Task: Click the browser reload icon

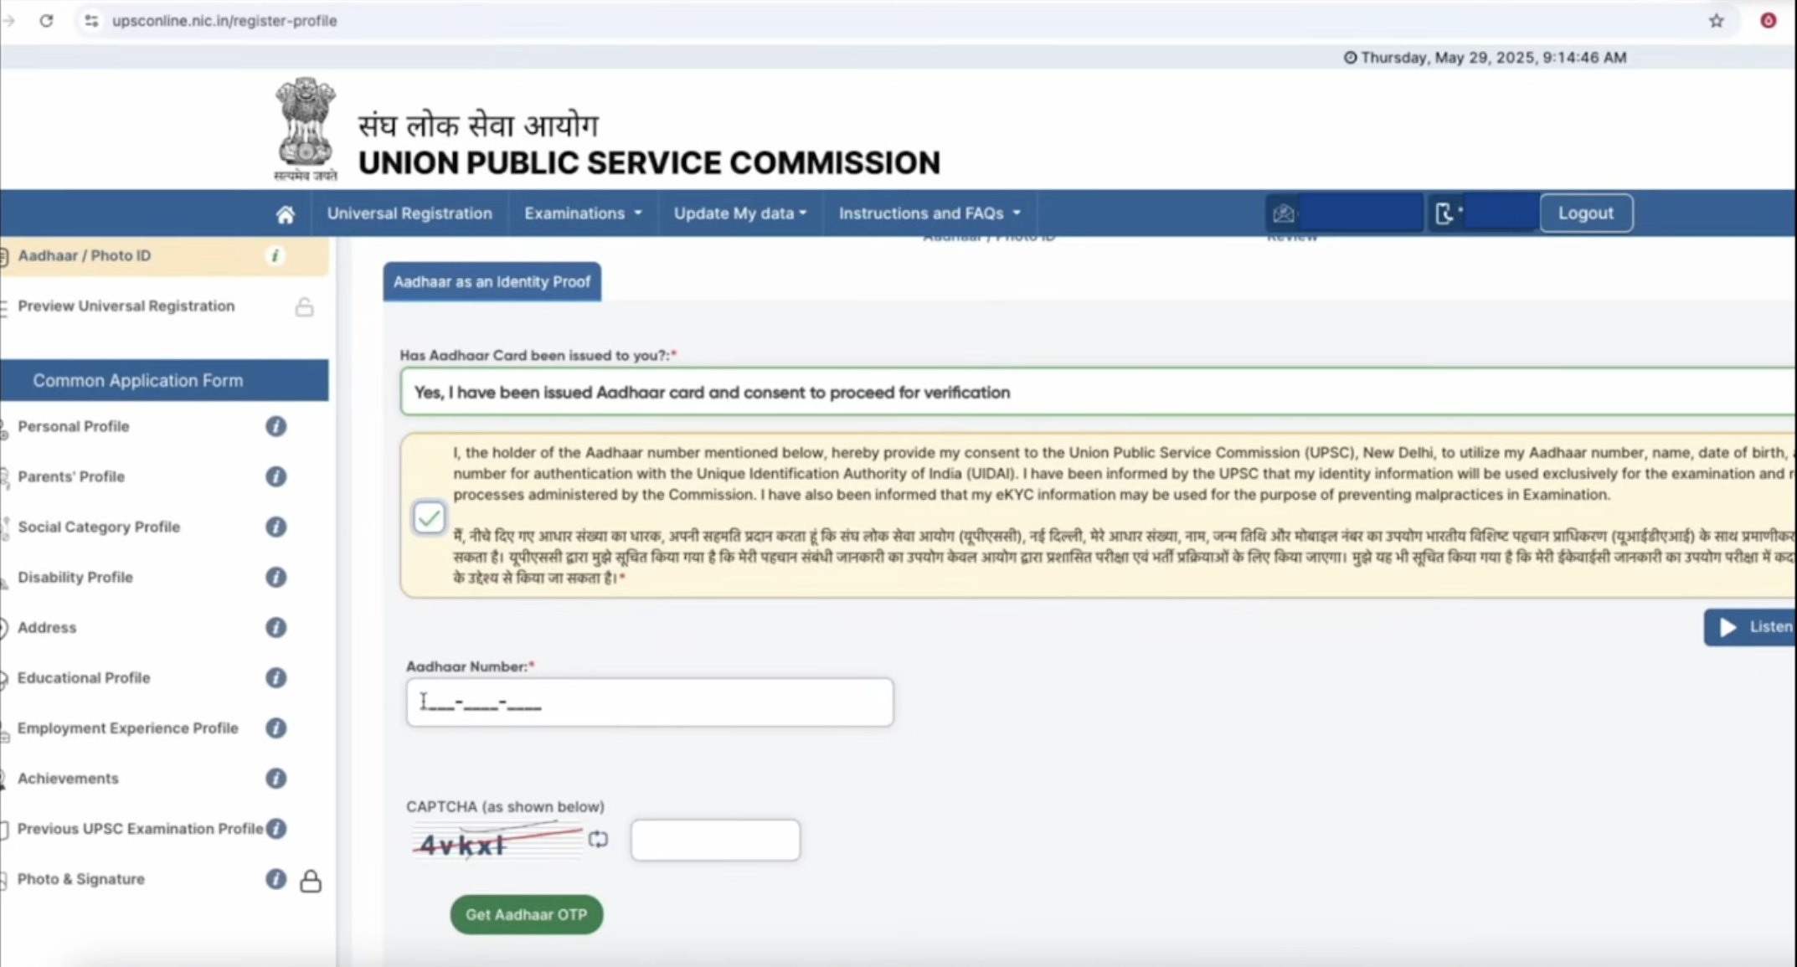Action: (46, 21)
